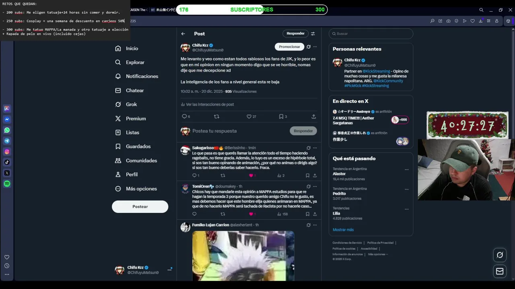Click the grey Responder button beside reply field
This screenshot has width=515, height=289.
click(303, 131)
